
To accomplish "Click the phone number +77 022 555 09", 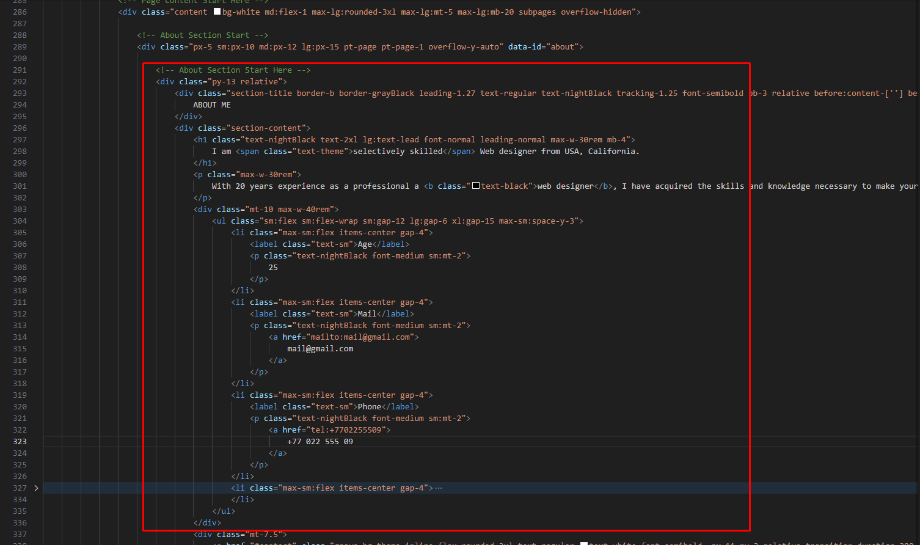I will click(x=320, y=441).
